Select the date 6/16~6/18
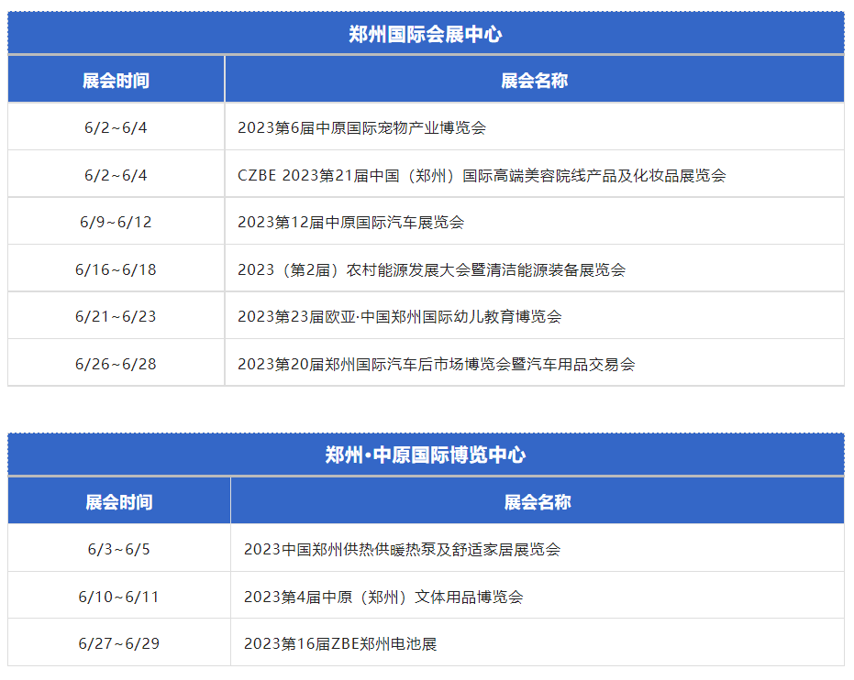The image size is (854, 680). pyautogui.click(x=116, y=269)
